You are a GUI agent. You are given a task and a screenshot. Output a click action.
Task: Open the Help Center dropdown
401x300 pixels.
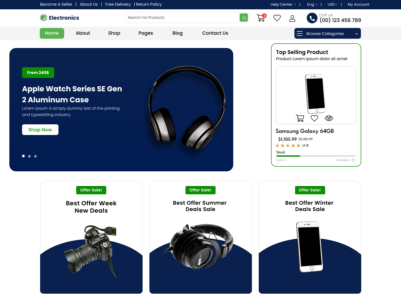[283, 4]
